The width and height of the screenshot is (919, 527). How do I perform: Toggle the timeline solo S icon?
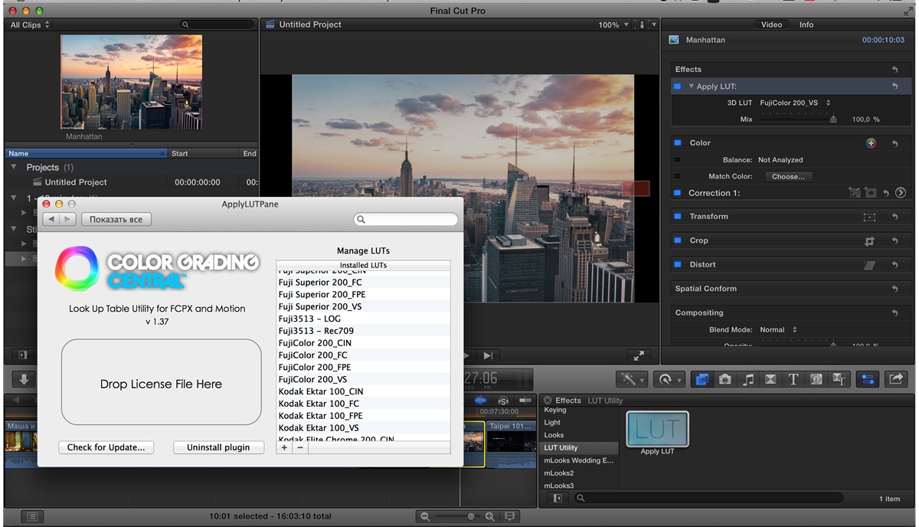point(503,401)
